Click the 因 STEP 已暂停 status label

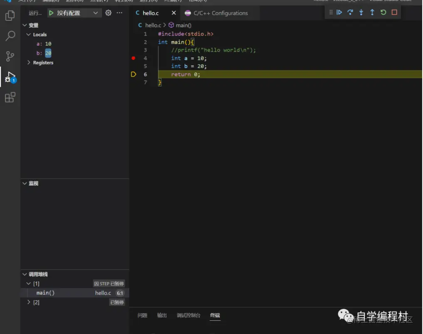click(109, 284)
